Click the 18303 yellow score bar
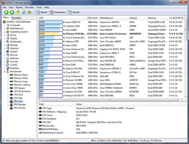This screenshot has width=189, height=144. point(50,34)
